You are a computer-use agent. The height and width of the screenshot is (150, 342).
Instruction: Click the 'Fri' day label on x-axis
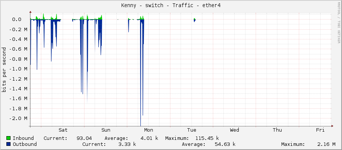click(320, 130)
